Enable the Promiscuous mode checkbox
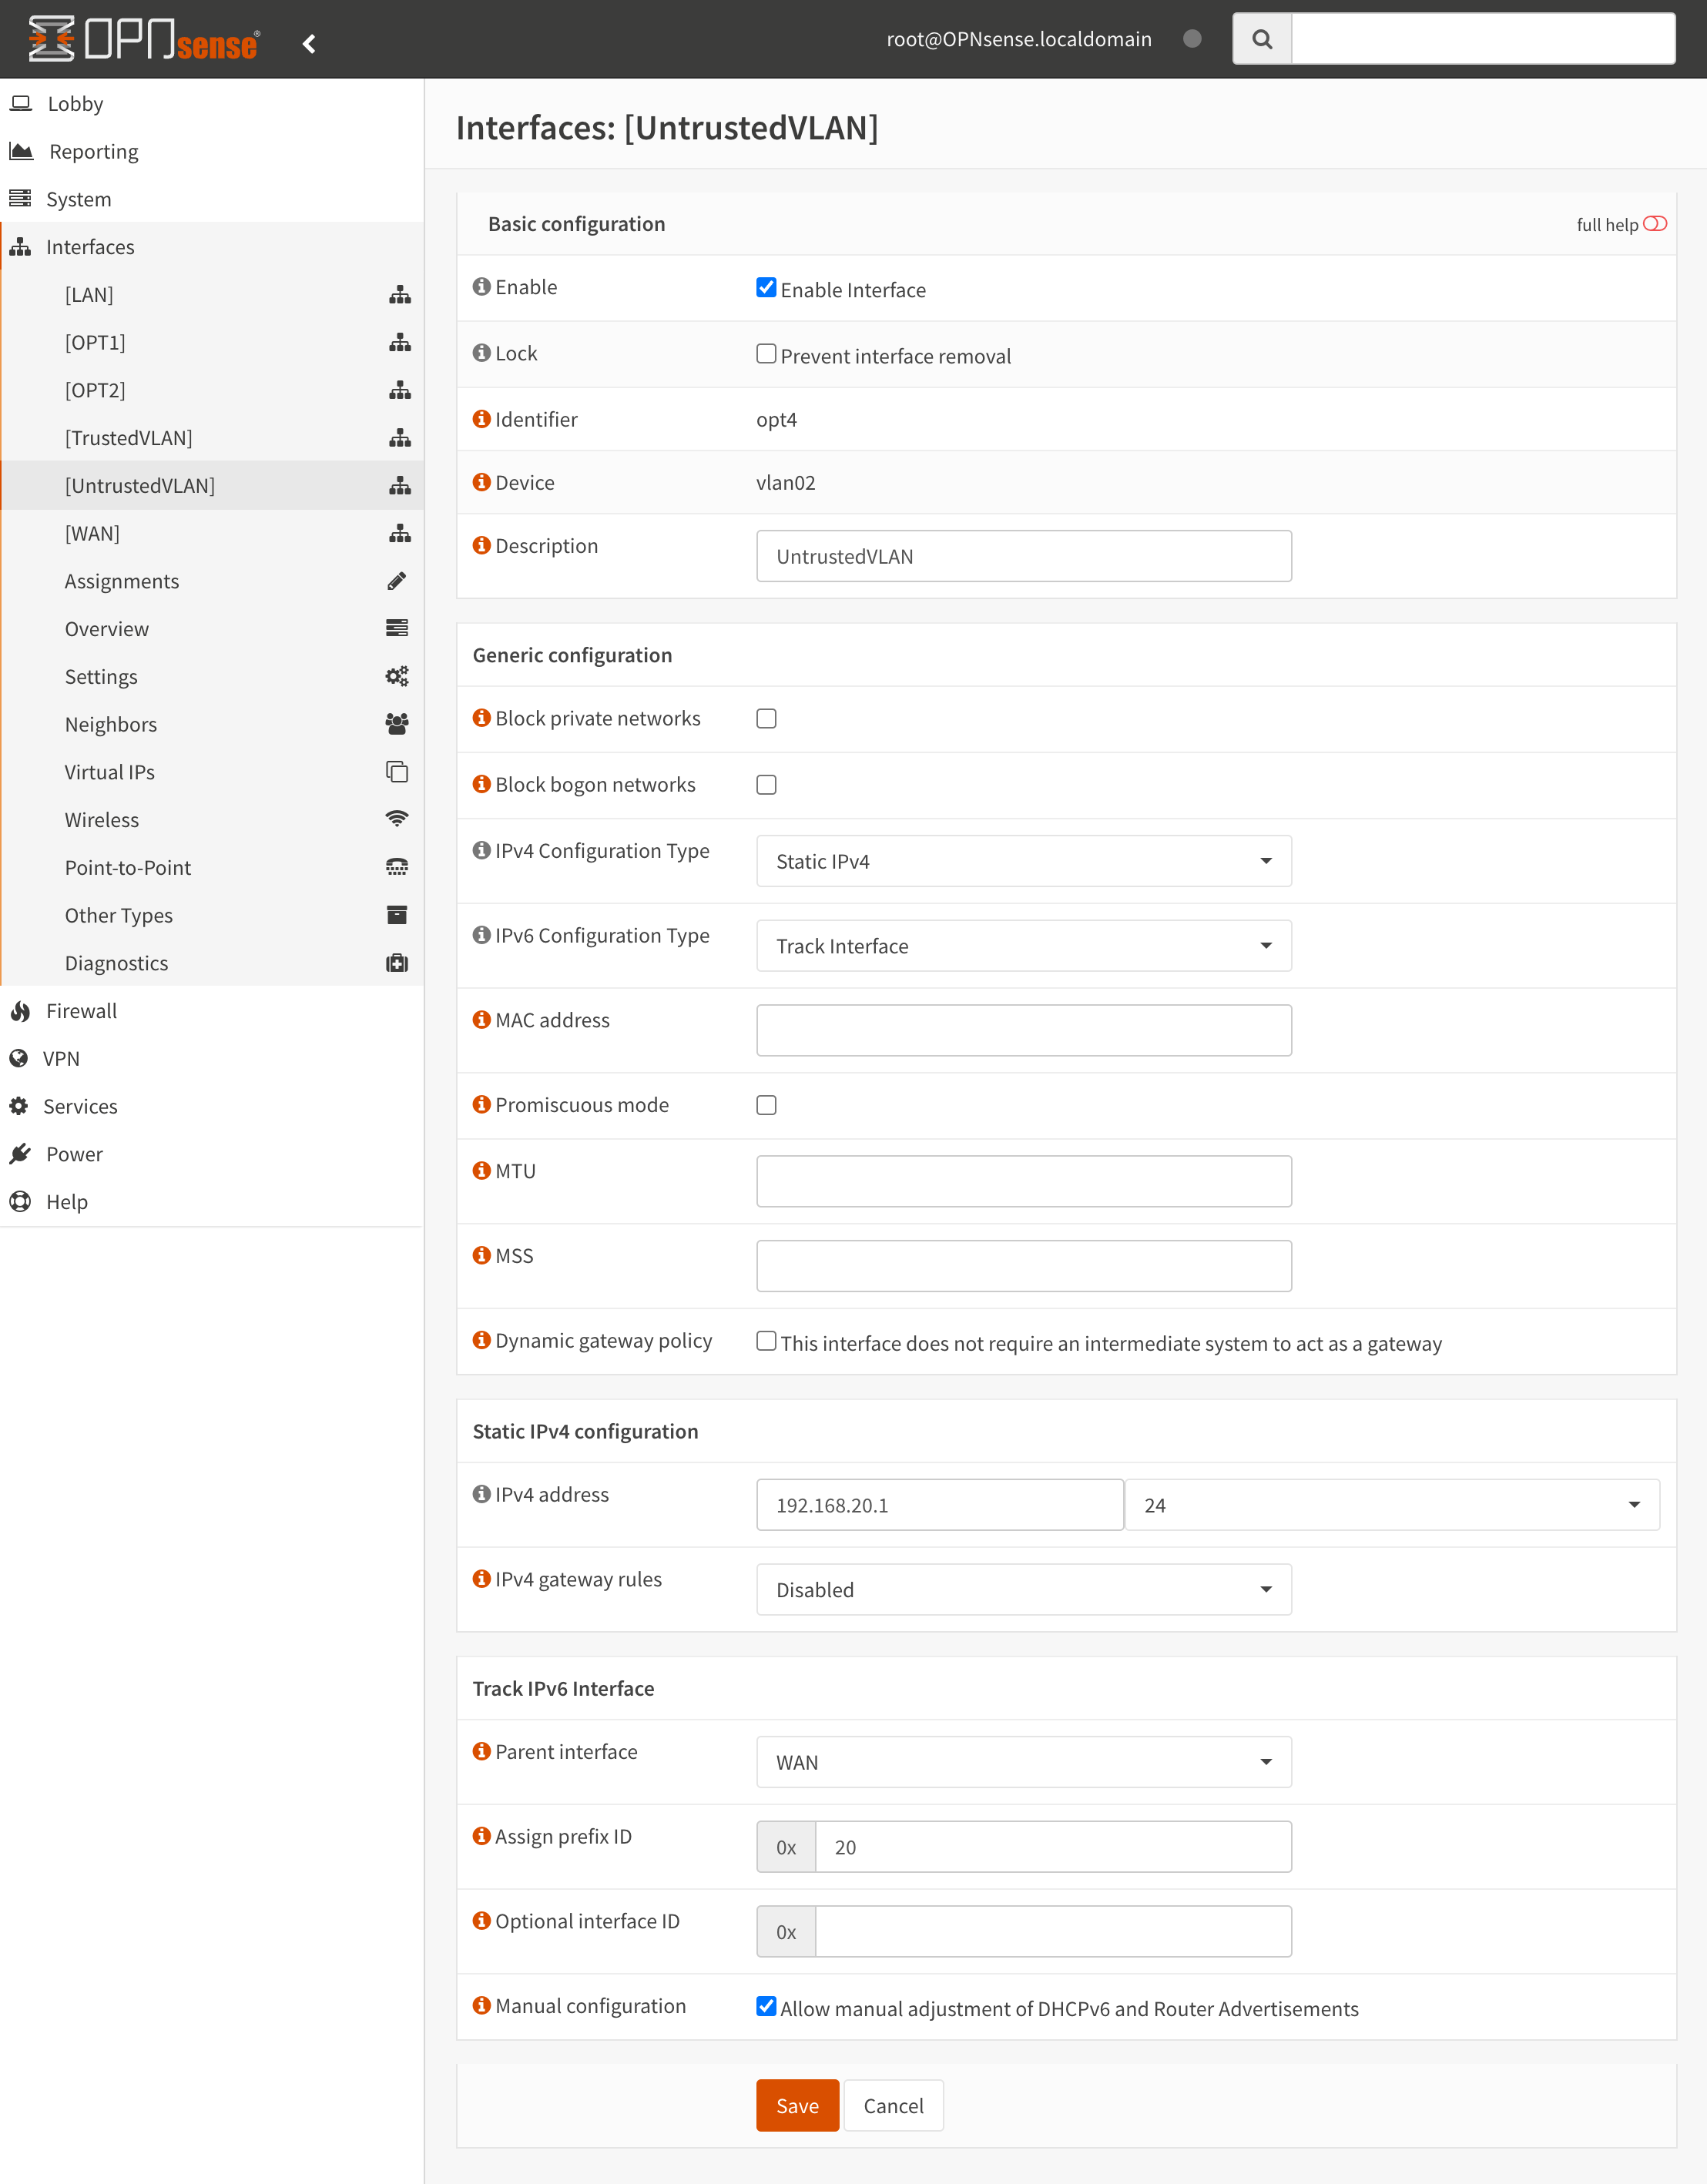 coord(766,1104)
